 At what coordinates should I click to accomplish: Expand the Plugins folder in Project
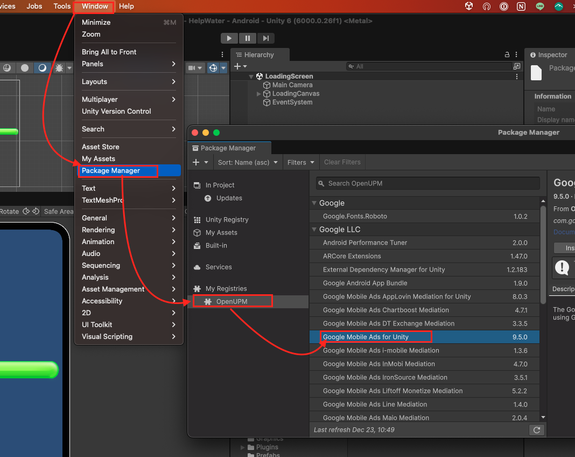point(242,447)
